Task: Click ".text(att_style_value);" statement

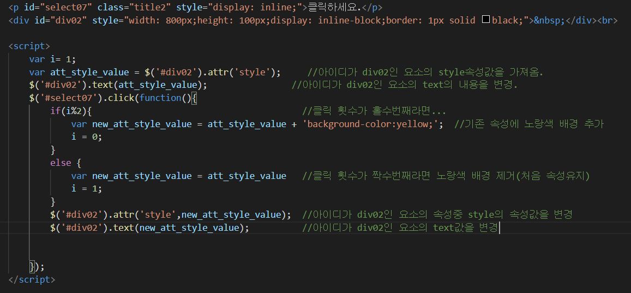Action: (147, 85)
